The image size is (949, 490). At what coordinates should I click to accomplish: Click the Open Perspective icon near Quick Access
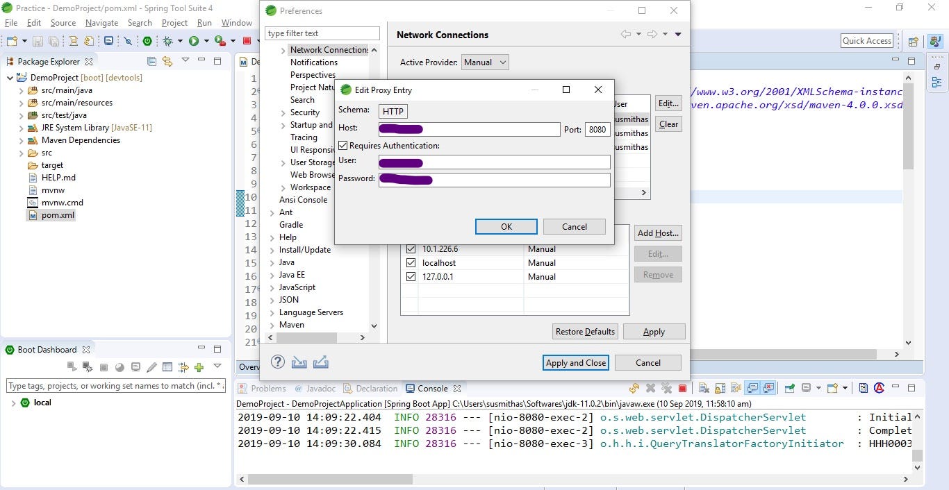[x=914, y=41]
